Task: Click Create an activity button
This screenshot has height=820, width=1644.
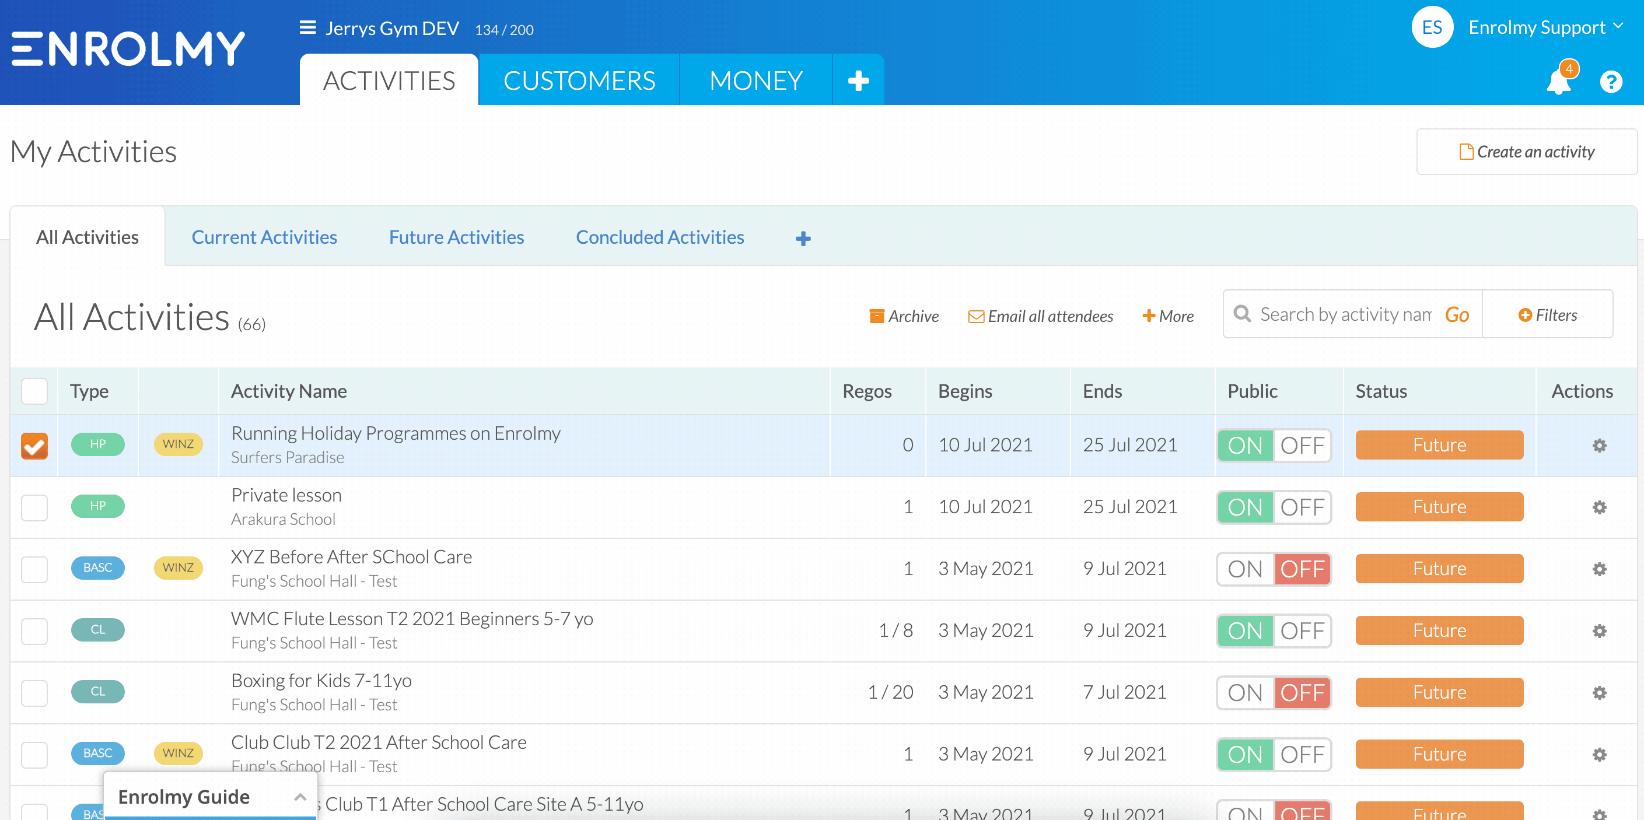Action: 1527,152
